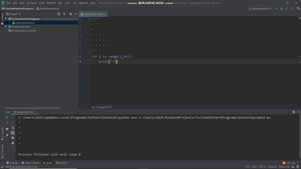The image size is (301, 169).
Task: Open the patternpyramid run configuration dropdown
Action: (x=260, y=8)
